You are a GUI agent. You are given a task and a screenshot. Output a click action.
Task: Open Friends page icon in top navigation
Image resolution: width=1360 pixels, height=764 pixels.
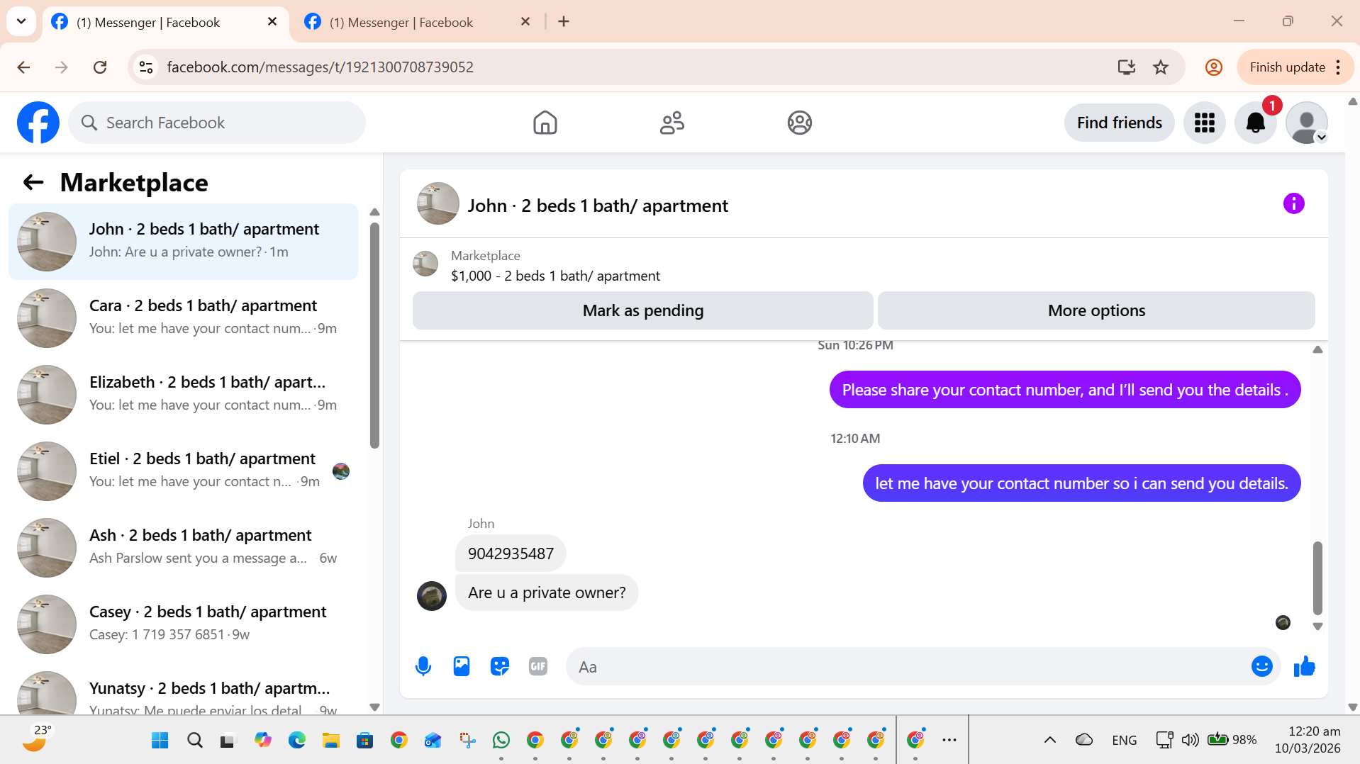(671, 123)
